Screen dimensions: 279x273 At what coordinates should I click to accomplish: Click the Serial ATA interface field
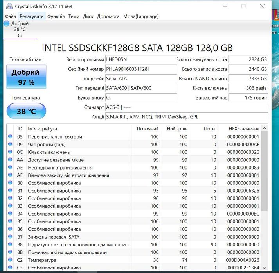tap(141, 79)
